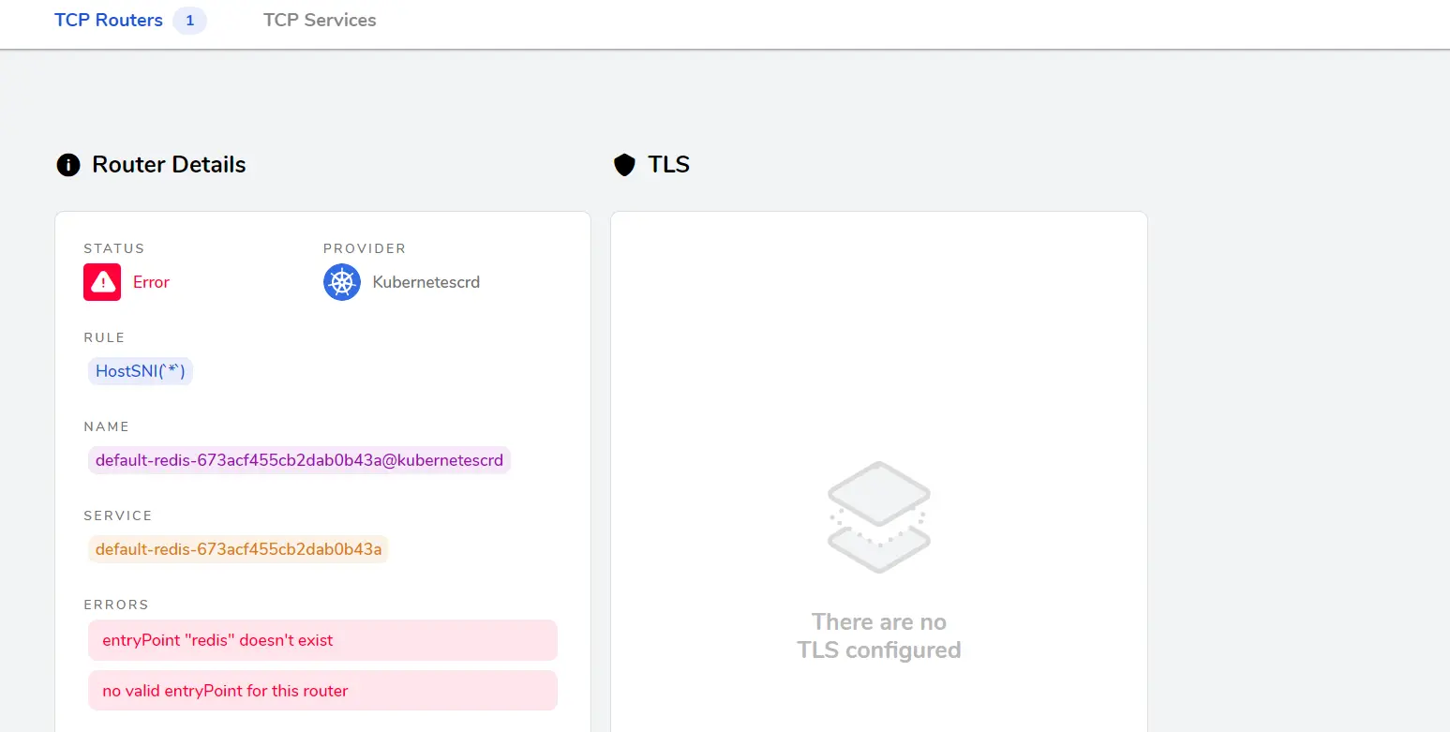Click the entryPoint "redis" doesn't exist error

coord(322,640)
